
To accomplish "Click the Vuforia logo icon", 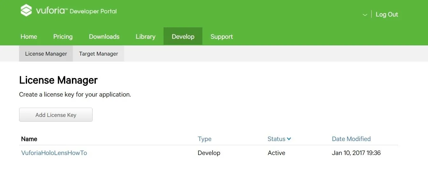I will pos(26,10).
